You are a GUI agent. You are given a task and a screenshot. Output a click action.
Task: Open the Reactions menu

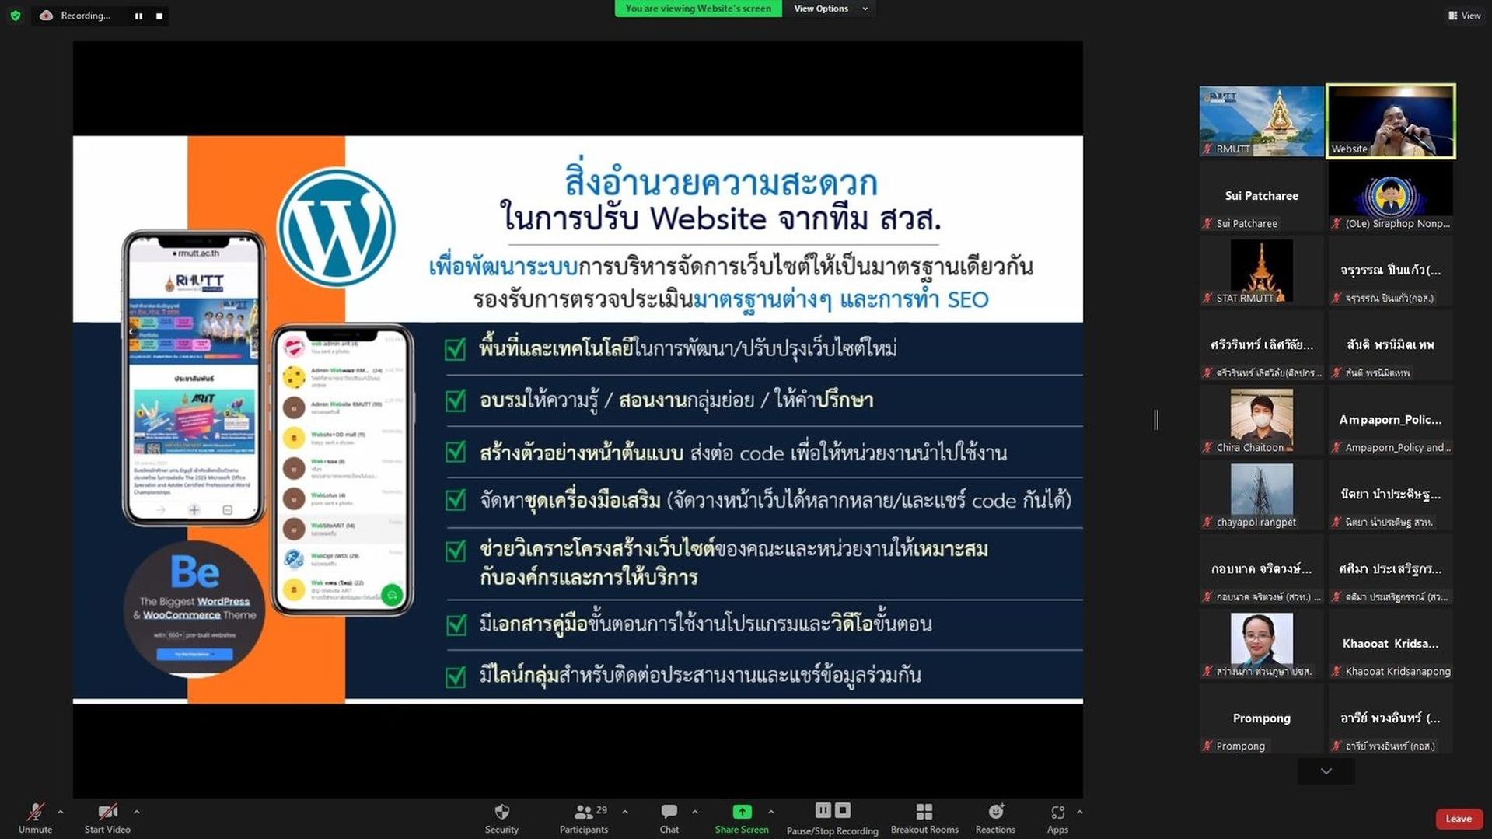[x=995, y=818]
